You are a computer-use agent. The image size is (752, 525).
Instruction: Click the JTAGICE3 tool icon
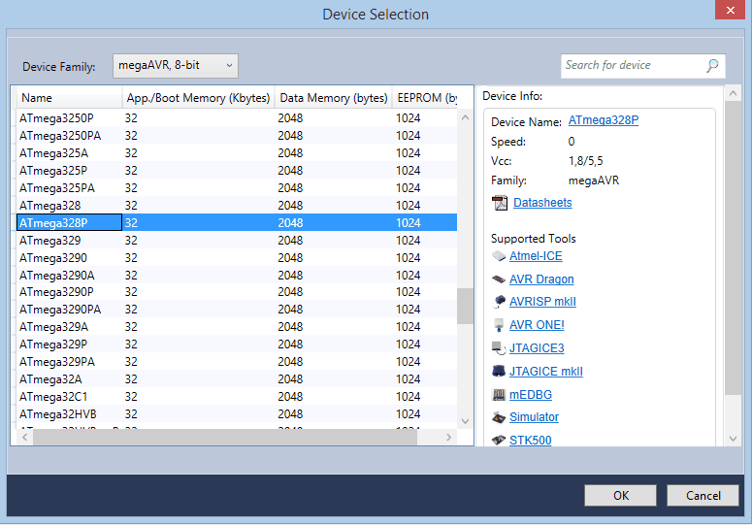pos(499,348)
